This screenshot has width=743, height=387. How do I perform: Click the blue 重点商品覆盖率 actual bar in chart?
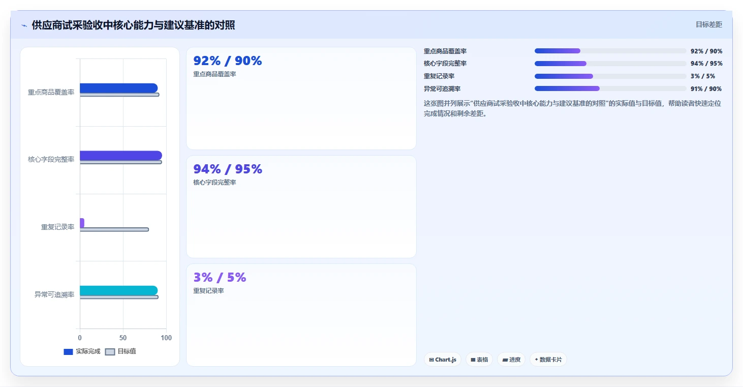(118, 88)
